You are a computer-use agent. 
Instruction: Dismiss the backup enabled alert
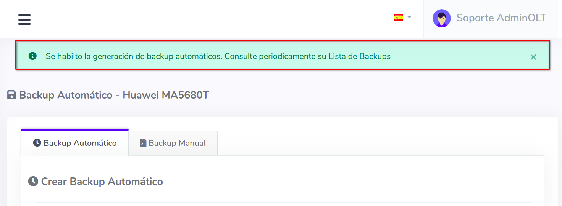click(533, 57)
